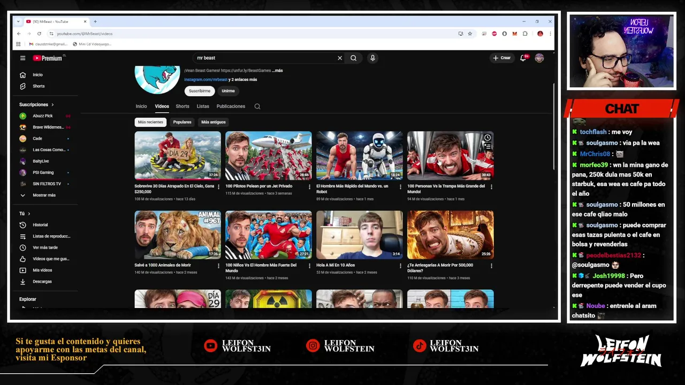Open the Día 29 sky platform thumbnail
The width and height of the screenshot is (685, 385).
178,156
